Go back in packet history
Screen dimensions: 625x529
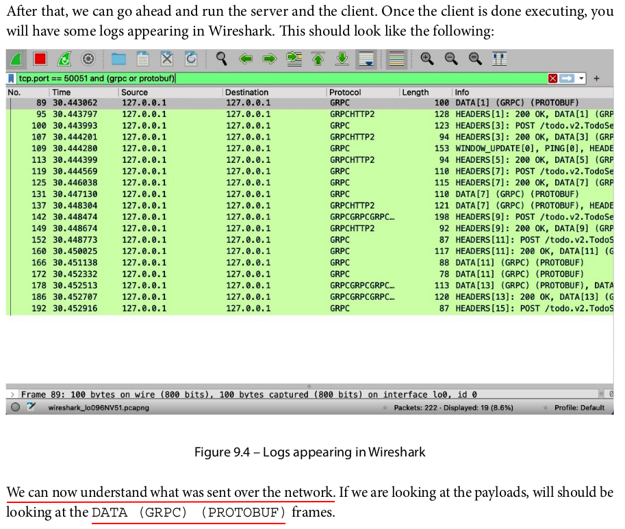[246, 60]
